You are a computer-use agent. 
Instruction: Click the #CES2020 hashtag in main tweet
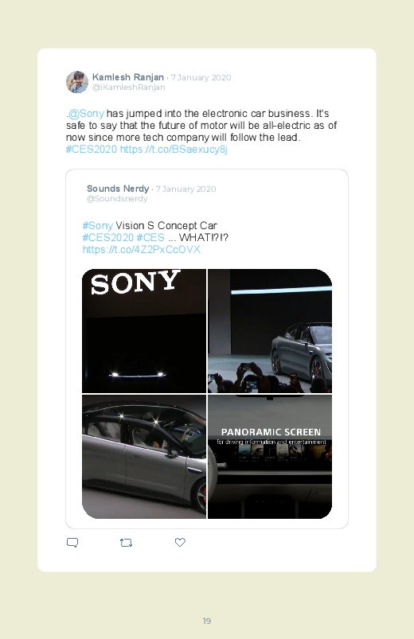pyautogui.click(x=92, y=149)
